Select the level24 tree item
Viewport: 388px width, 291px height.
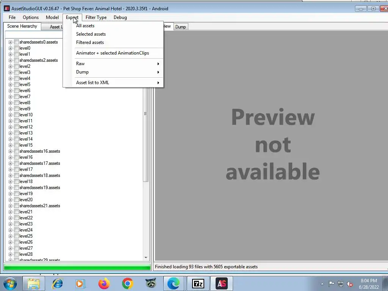point(26,230)
